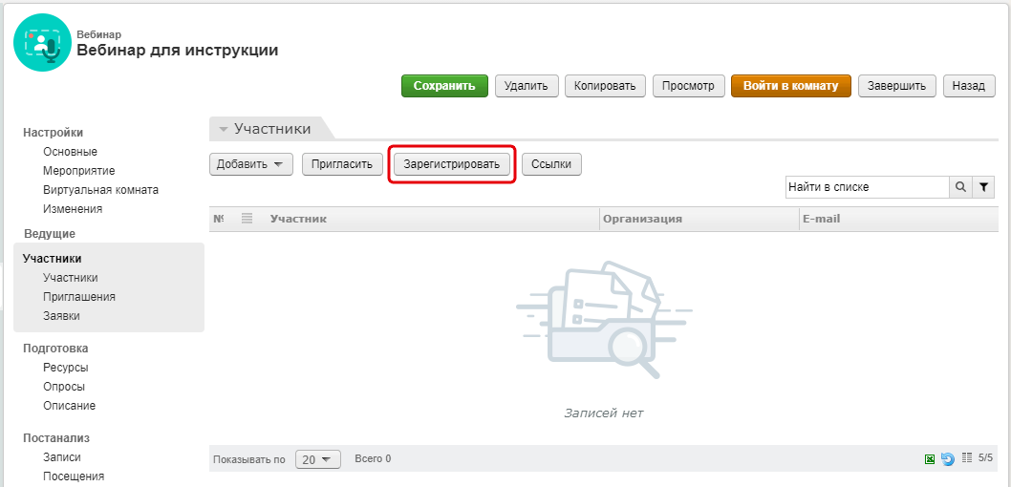Click the Завершить button

[x=896, y=86]
